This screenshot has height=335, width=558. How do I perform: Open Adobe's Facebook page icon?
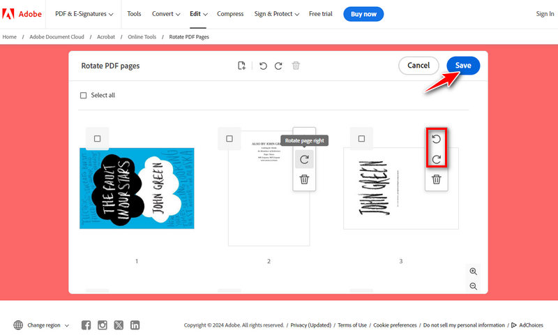click(x=86, y=325)
